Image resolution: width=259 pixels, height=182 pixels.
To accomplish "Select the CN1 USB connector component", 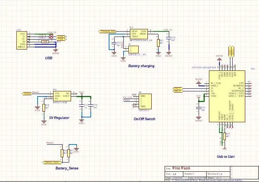I will 22,40.
